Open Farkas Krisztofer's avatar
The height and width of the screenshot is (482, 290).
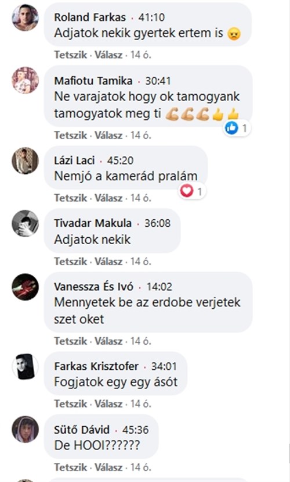pos(25,367)
